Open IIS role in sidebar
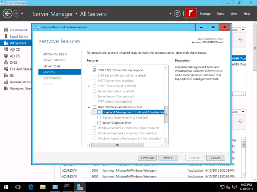 (x=12, y=75)
